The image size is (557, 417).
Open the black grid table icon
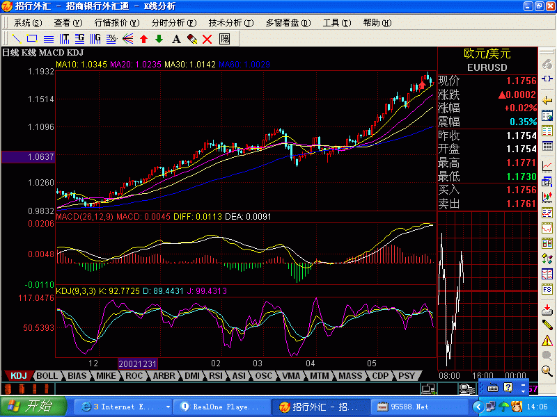pyautogui.click(x=547, y=146)
